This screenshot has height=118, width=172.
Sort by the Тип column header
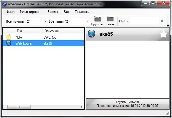coord(29,31)
